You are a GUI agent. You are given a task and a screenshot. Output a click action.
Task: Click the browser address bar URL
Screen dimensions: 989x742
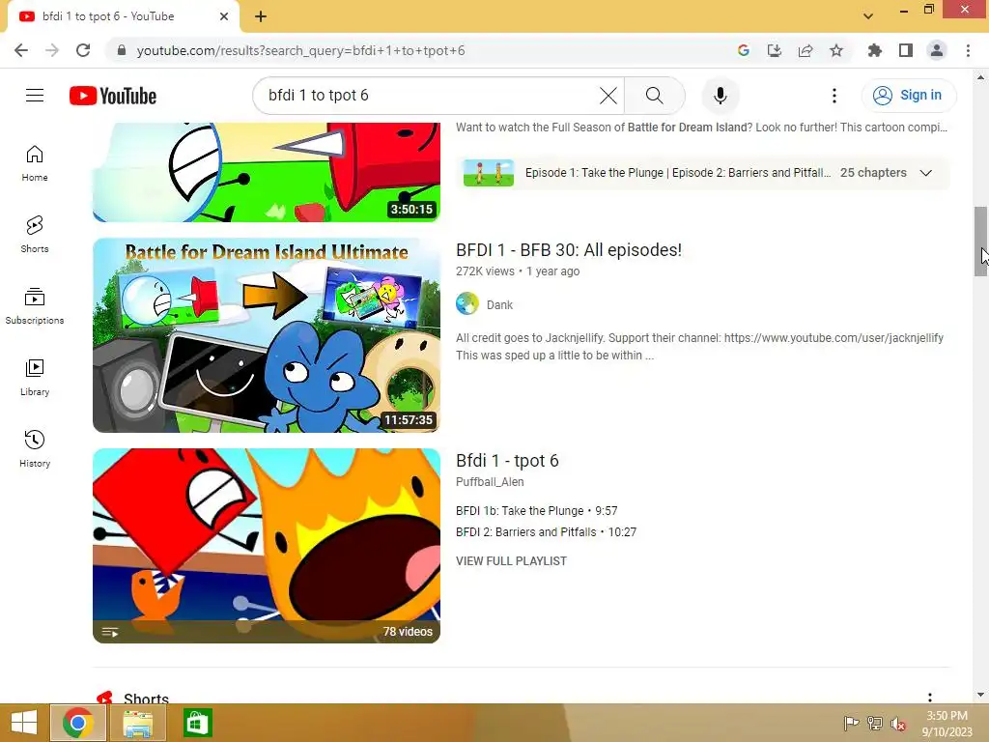(301, 50)
